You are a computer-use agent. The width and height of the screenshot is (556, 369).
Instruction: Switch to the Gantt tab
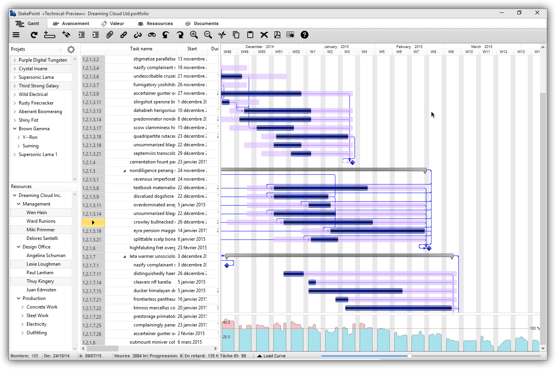(x=28, y=23)
